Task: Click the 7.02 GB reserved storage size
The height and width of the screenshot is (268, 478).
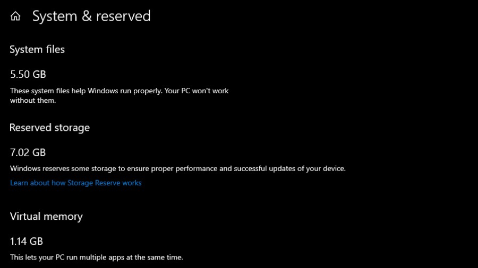Action: 28,153
